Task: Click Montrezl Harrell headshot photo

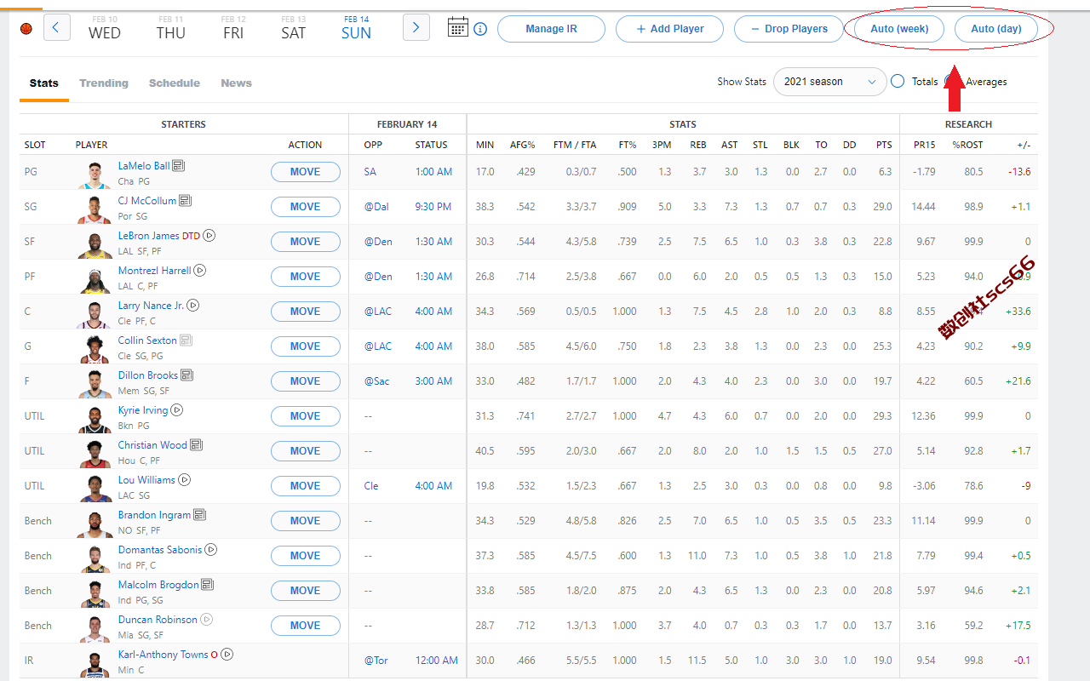Action: coord(95,278)
